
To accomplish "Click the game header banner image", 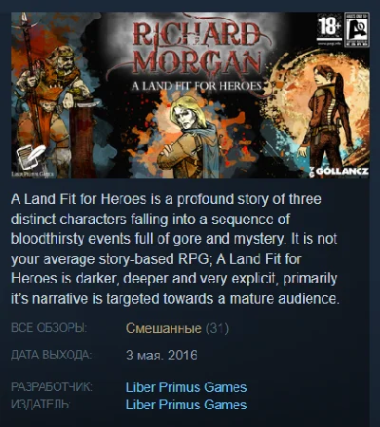I will 190,95.
